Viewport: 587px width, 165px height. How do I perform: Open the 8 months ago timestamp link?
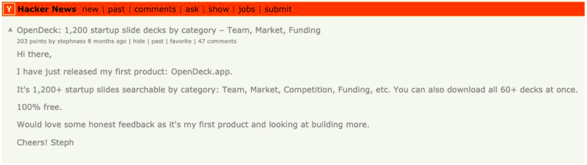pos(107,41)
